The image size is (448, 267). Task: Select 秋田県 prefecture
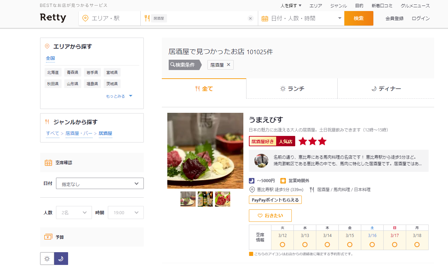coord(53,83)
